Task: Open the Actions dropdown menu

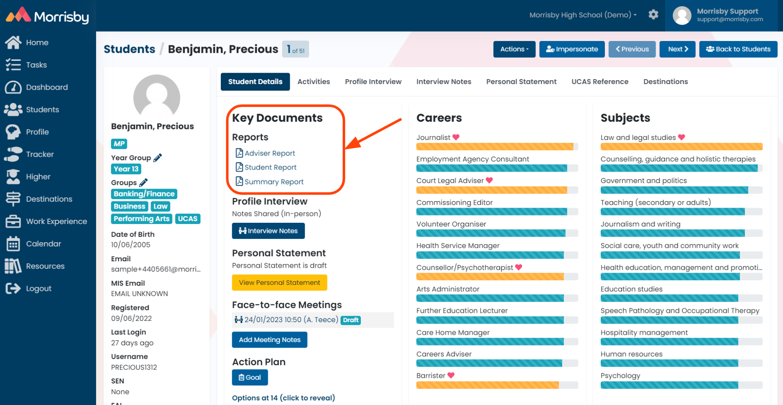Action: click(514, 49)
